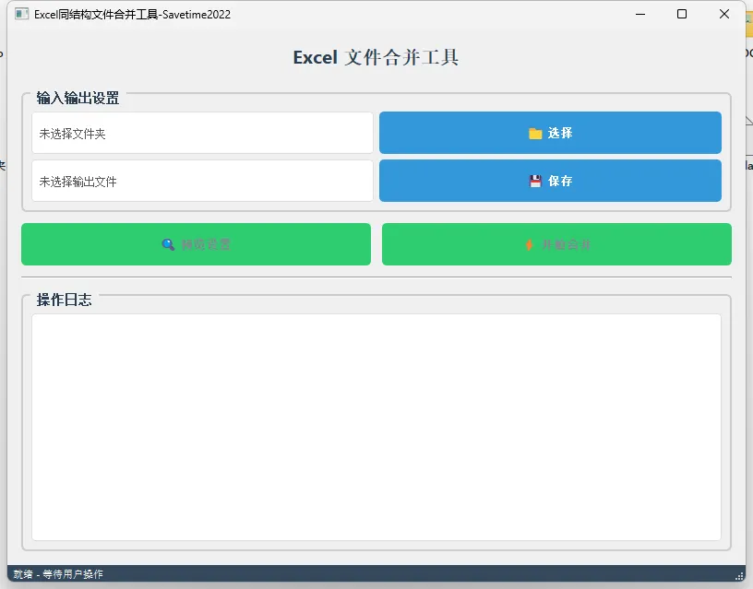
Task: Start merging with the 开始合并 lightning button
Action: 556,244
